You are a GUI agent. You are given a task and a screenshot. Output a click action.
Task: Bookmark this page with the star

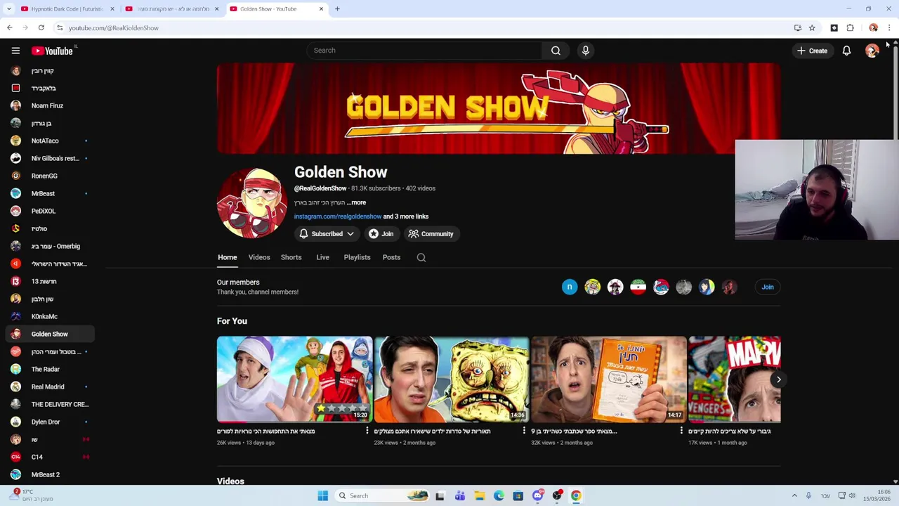point(812,27)
